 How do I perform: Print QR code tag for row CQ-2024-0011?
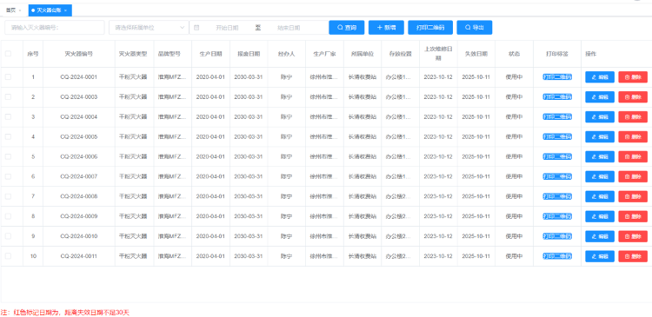557,256
